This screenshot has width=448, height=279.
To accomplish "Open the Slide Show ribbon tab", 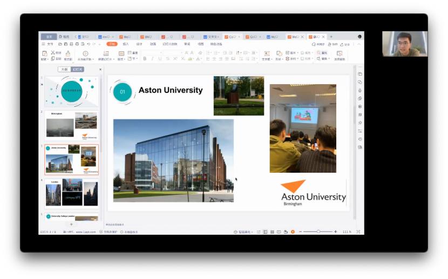I will 170,44.
